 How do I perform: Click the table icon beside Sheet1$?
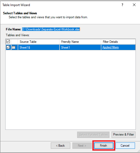coord(13,47)
